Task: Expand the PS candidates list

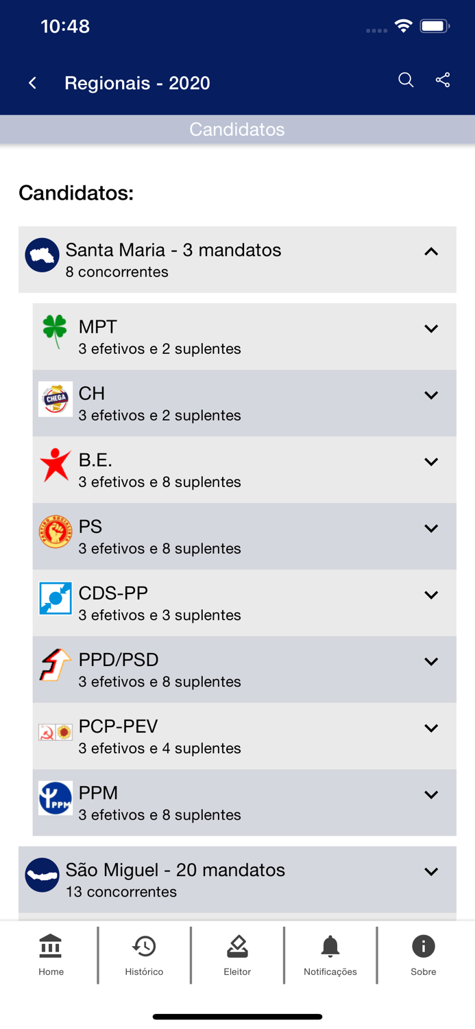Action: (431, 528)
